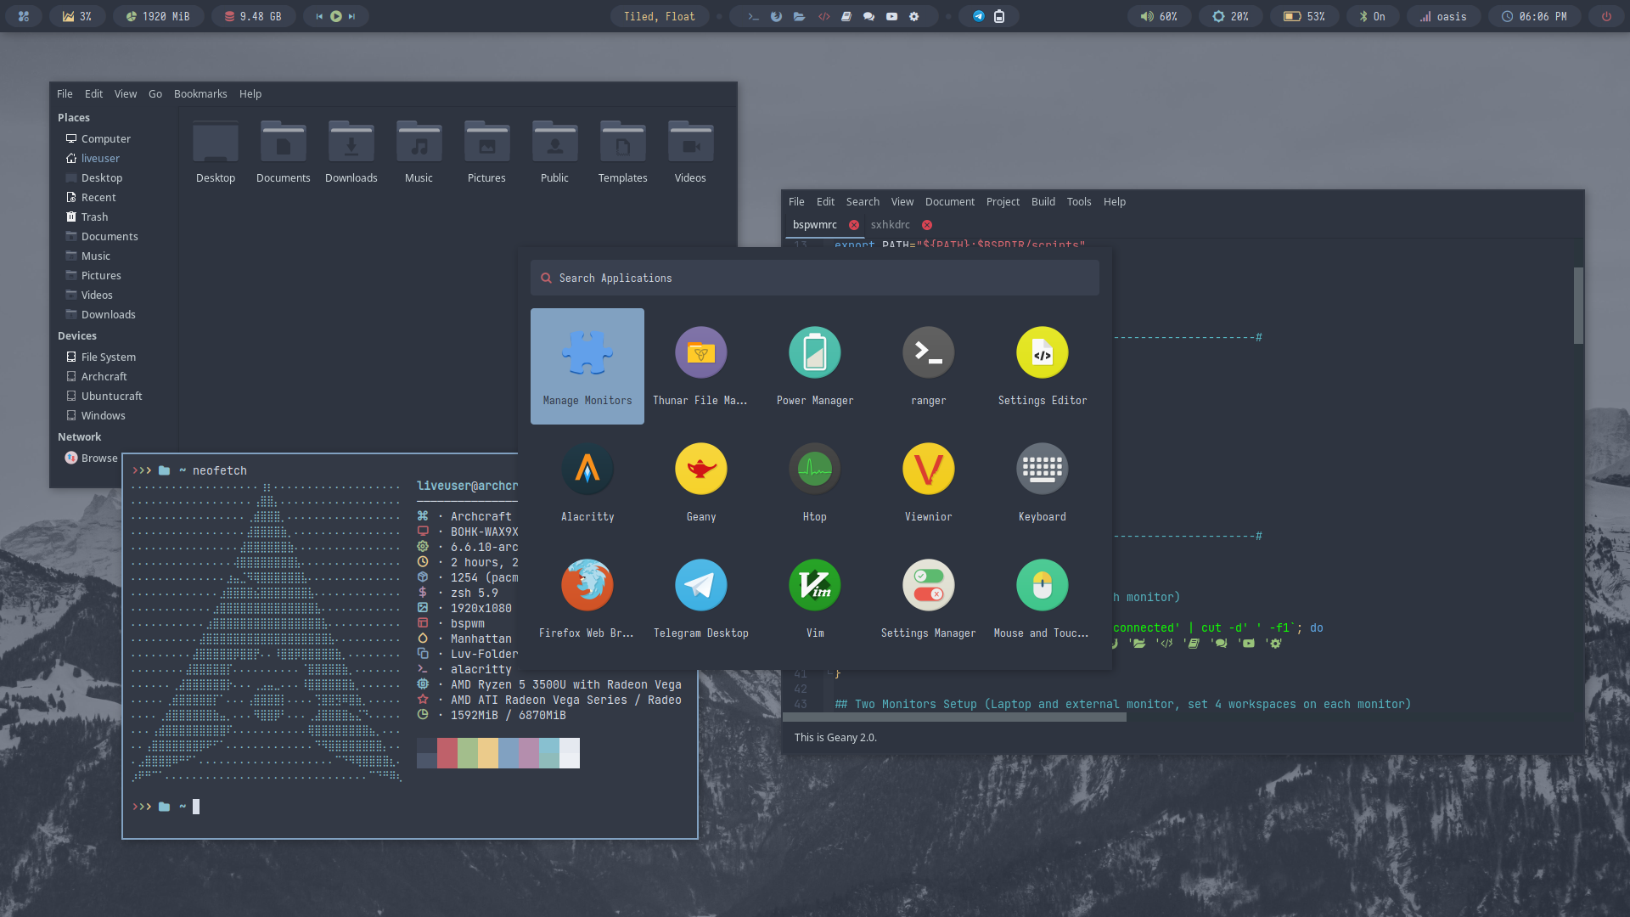The image size is (1630, 917).
Task: Skip to next track in top bar
Action: point(352,16)
